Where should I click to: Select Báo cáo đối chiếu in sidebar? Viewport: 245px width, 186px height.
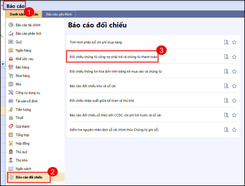29,177
